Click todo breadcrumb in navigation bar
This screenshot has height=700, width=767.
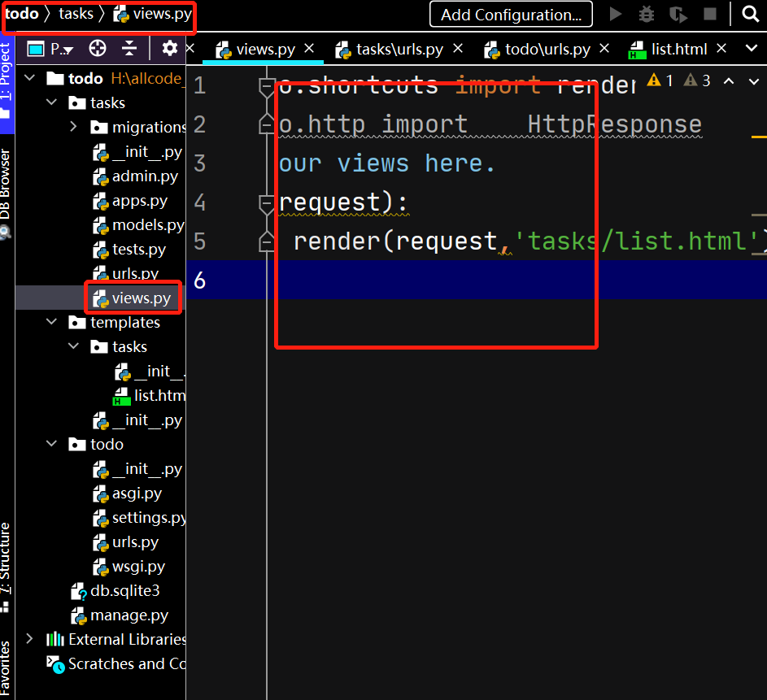tap(21, 13)
